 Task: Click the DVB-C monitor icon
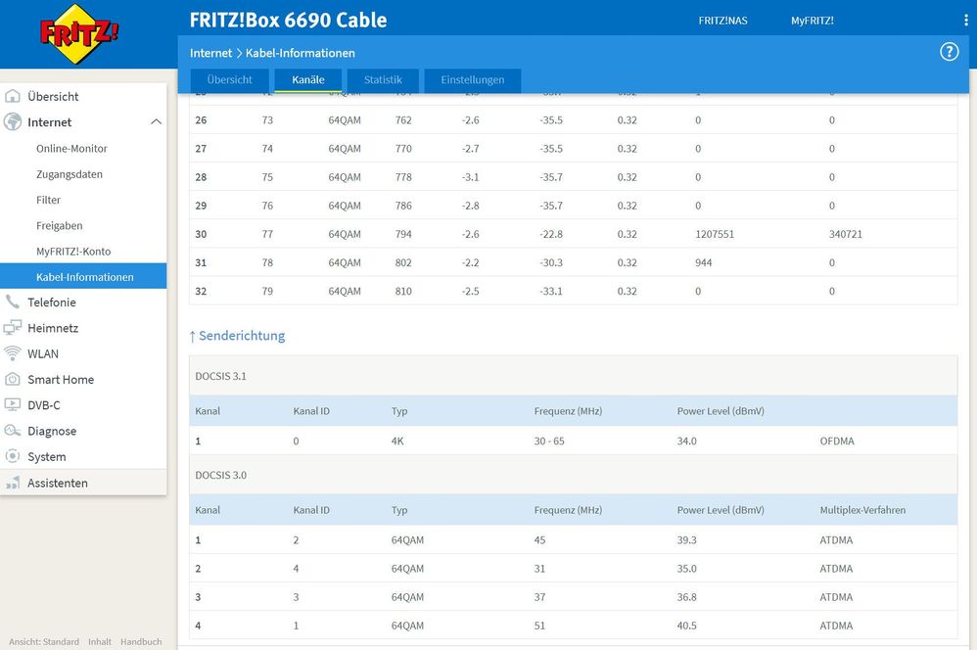tap(13, 404)
